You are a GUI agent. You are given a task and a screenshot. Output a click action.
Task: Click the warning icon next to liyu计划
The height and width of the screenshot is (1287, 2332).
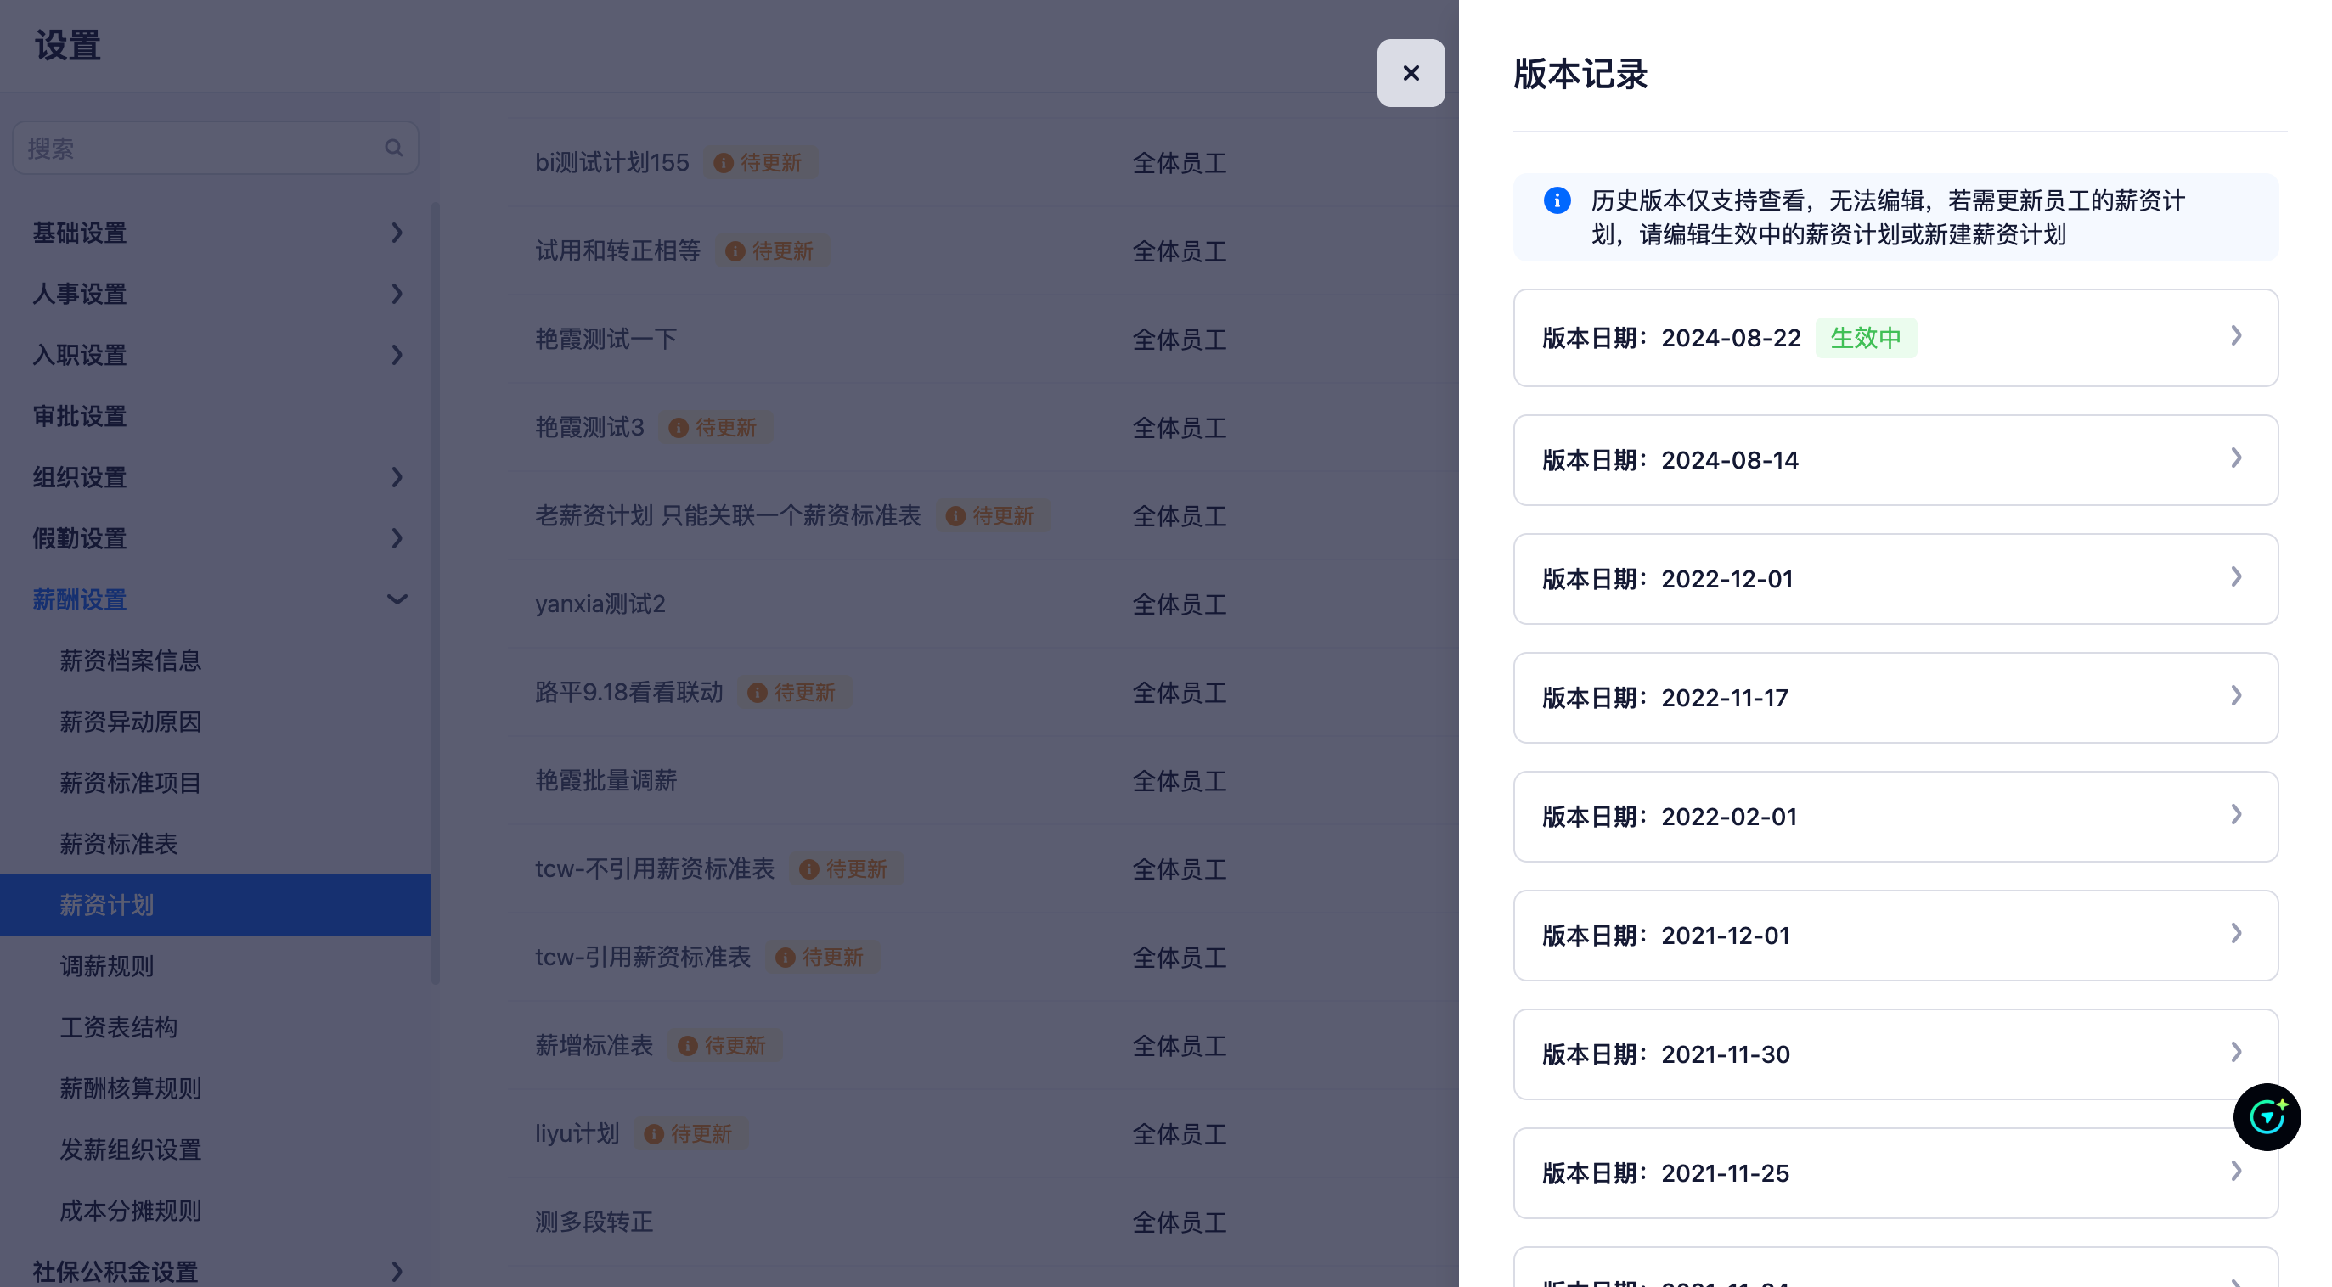pos(654,1134)
